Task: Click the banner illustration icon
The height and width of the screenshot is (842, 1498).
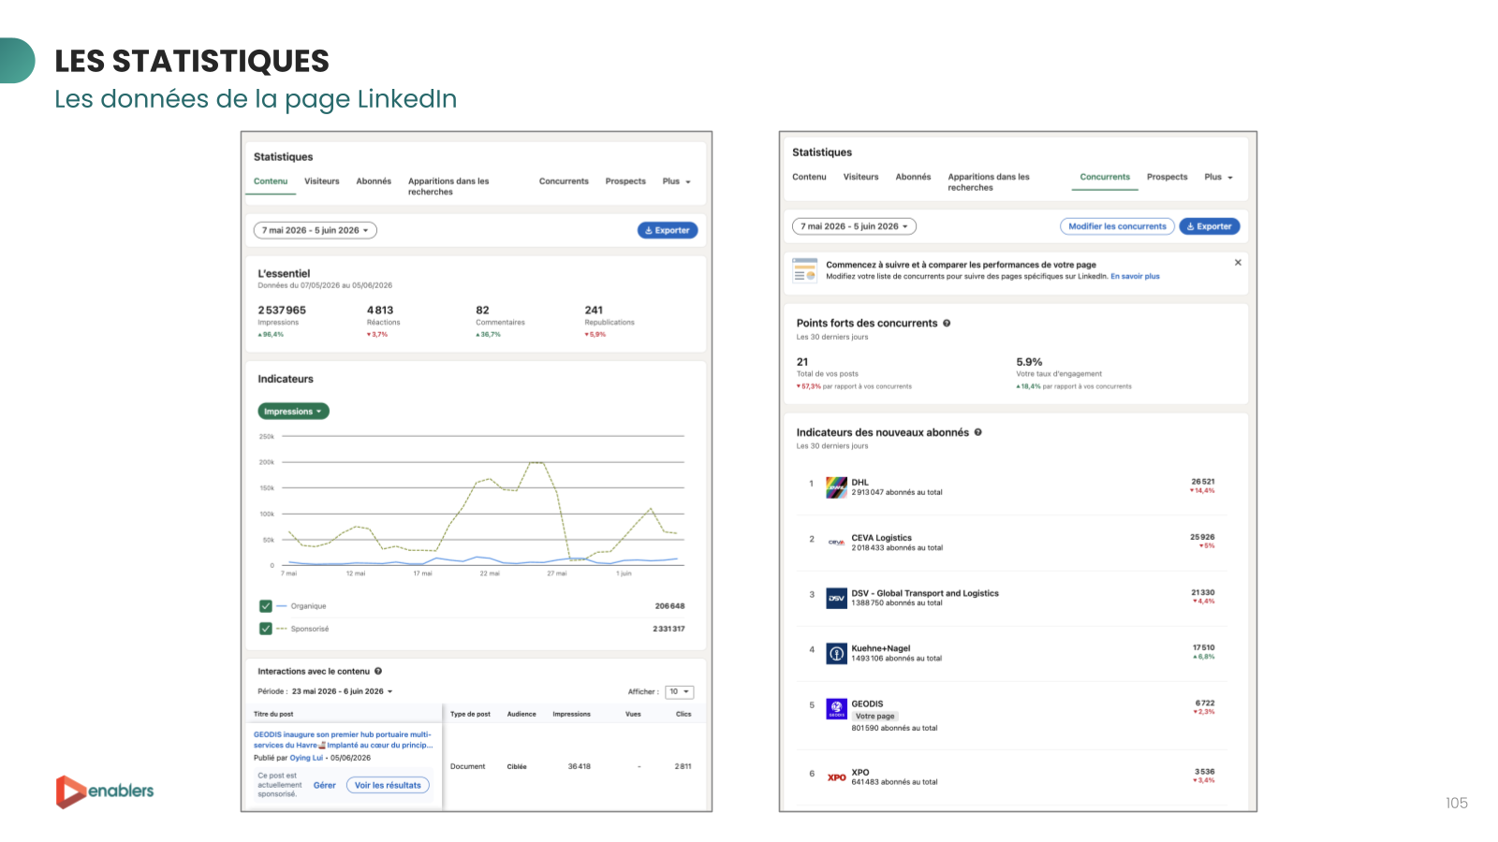Action: pos(805,270)
